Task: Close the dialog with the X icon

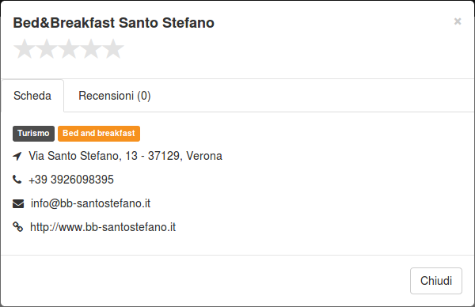Action: coord(458,21)
